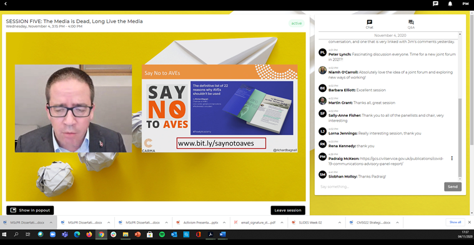The image size is (474, 245).
Task: Focus the Say something chat input
Action: [x=380, y=187]
